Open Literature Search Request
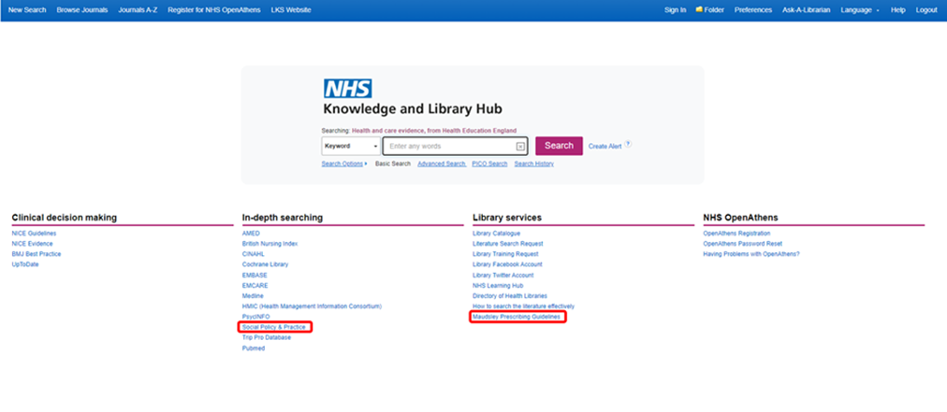Viewport: 947px width, 412px height. point(508,244)
